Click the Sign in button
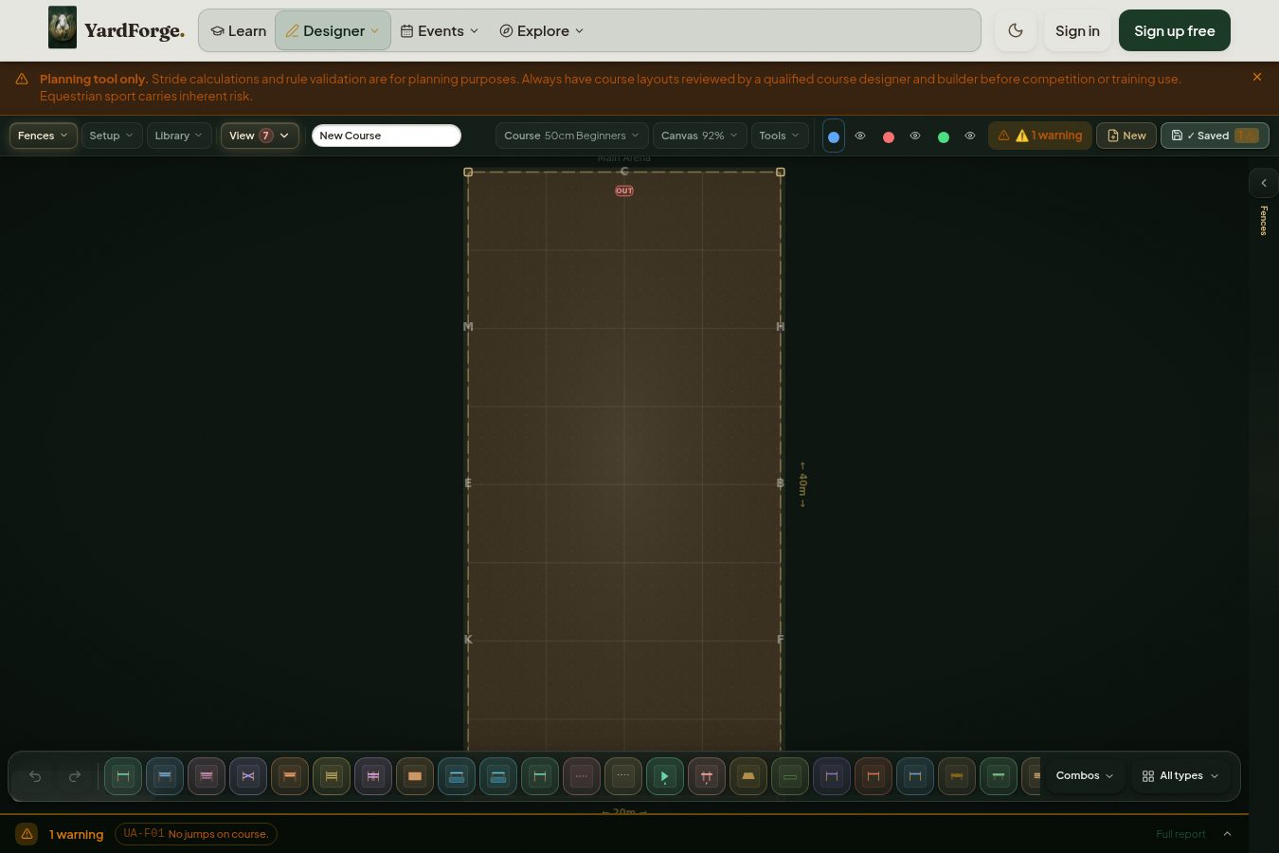1279x853 pixels. [x=1077, y=30]
